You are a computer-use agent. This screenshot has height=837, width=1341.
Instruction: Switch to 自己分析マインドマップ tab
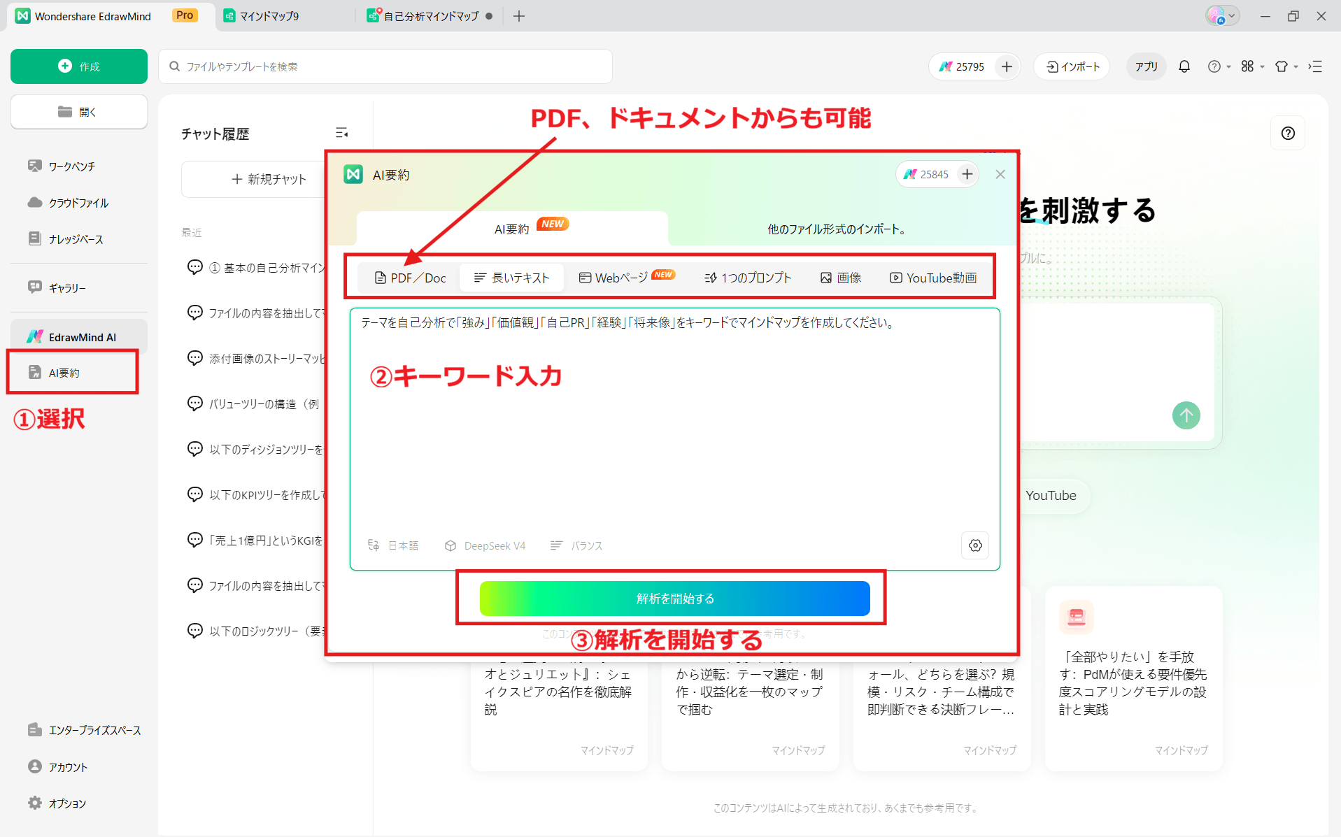coord(430,15)
